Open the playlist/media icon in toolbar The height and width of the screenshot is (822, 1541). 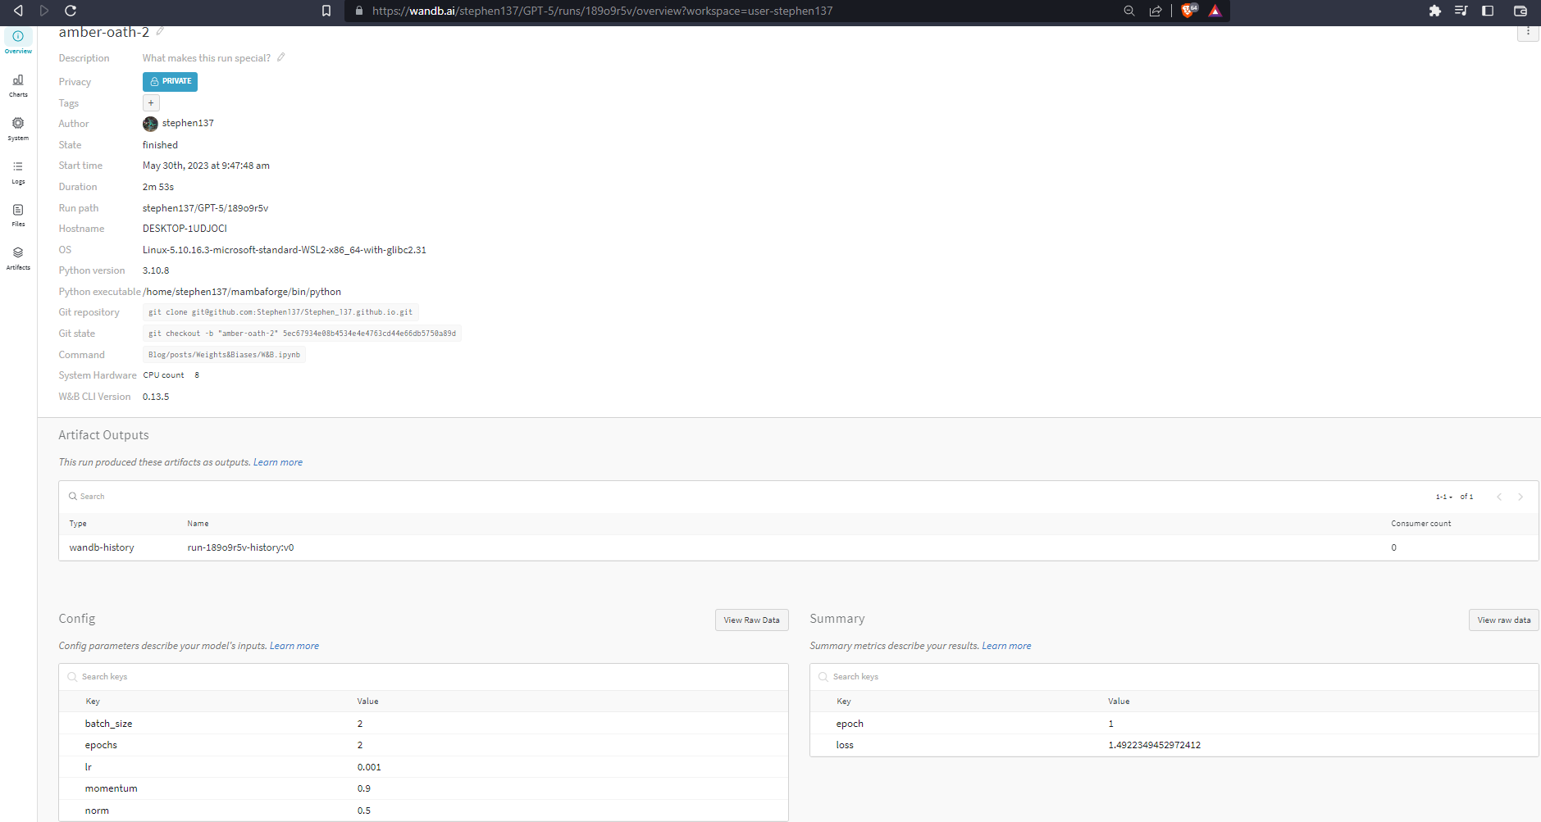pos(1461,11)
